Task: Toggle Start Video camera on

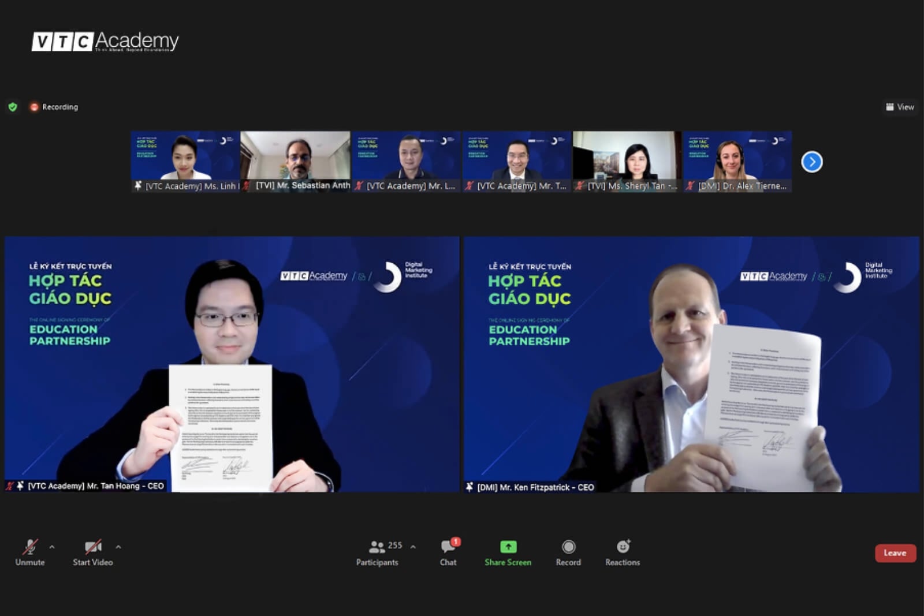Action: [93, 552]
